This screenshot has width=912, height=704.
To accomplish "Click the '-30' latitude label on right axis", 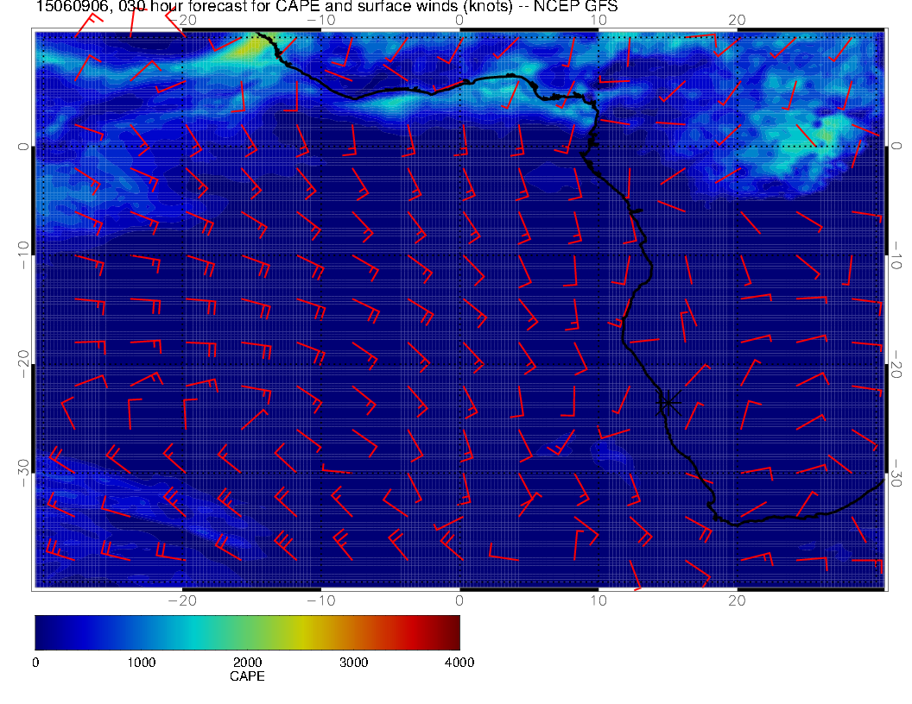I will coord(896,474).
